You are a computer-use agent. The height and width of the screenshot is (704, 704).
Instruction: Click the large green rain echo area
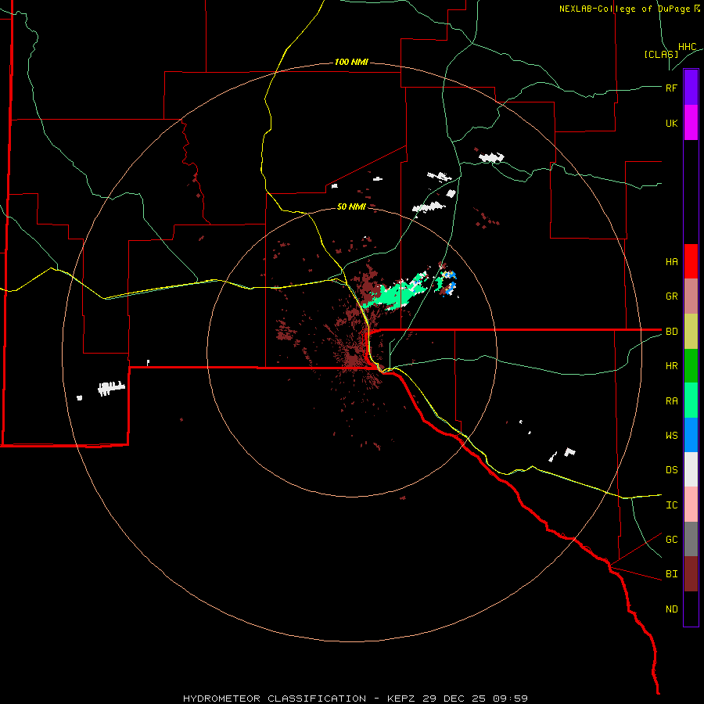coord(395,294)
